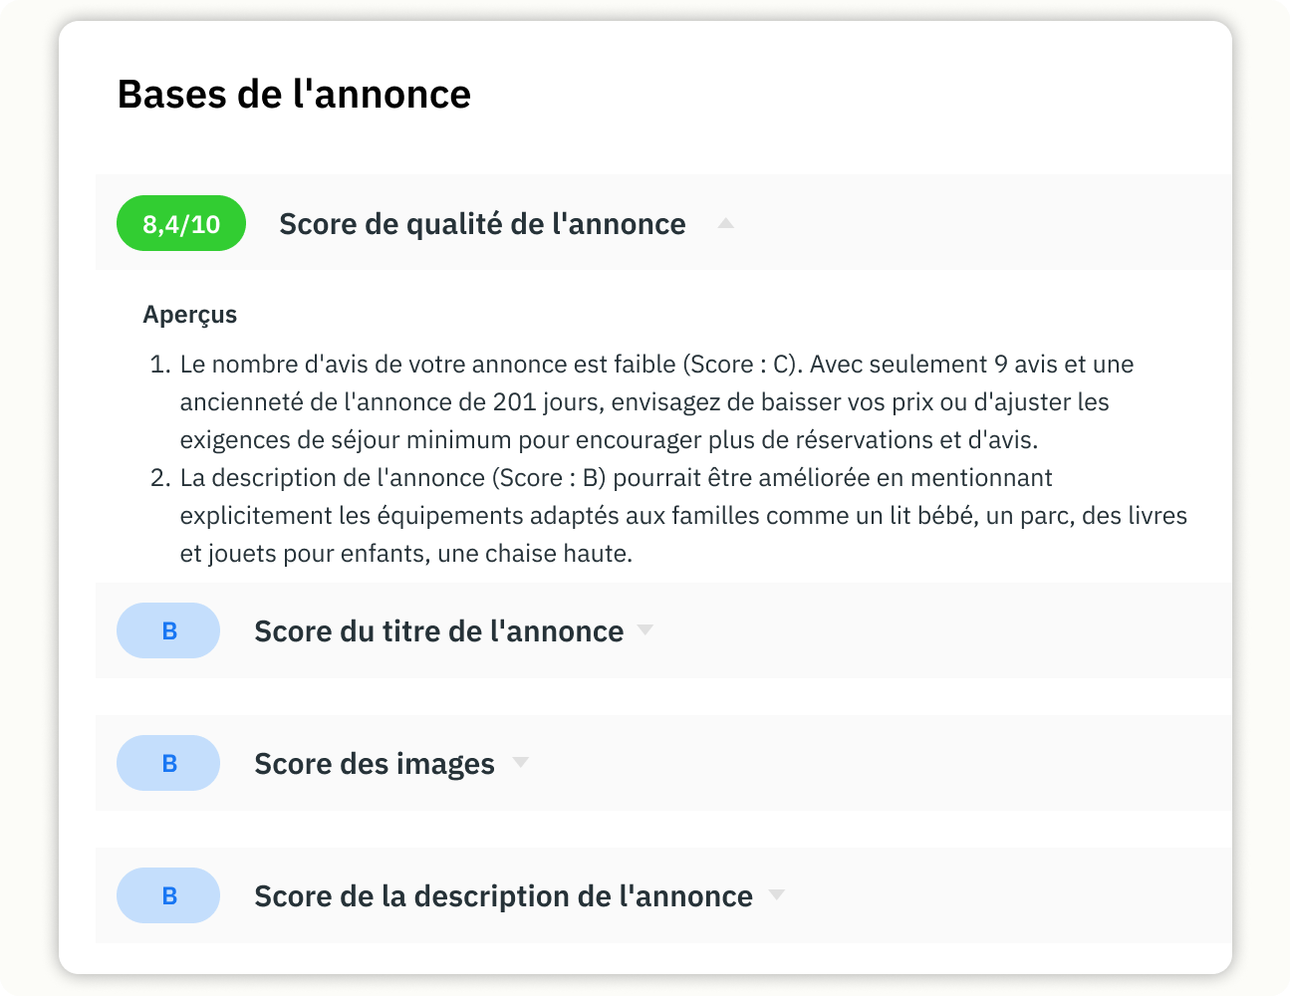The image size is (1290, 996).
Task: Click the B badge beside Score du titre
Action: pos(168,630)
